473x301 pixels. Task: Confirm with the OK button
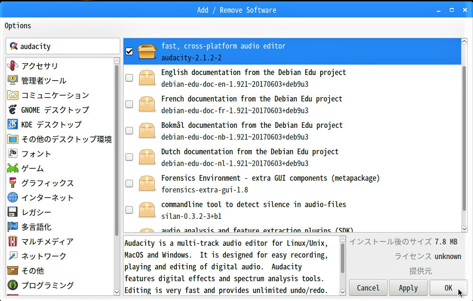click(x=448, y=288)
